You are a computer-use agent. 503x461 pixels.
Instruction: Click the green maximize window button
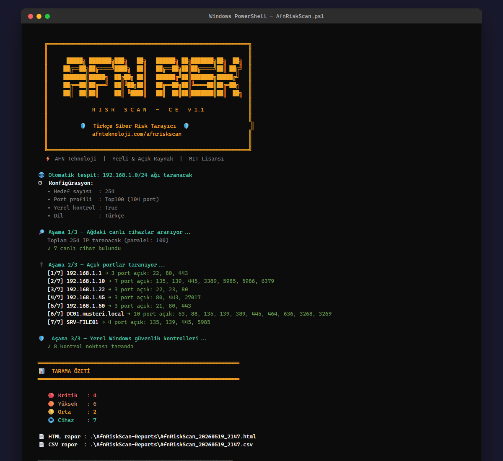tap(47, 16)
